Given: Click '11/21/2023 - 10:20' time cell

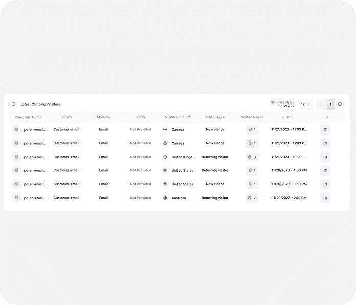Looking at the screenshot, I should [x=288, y=157].
